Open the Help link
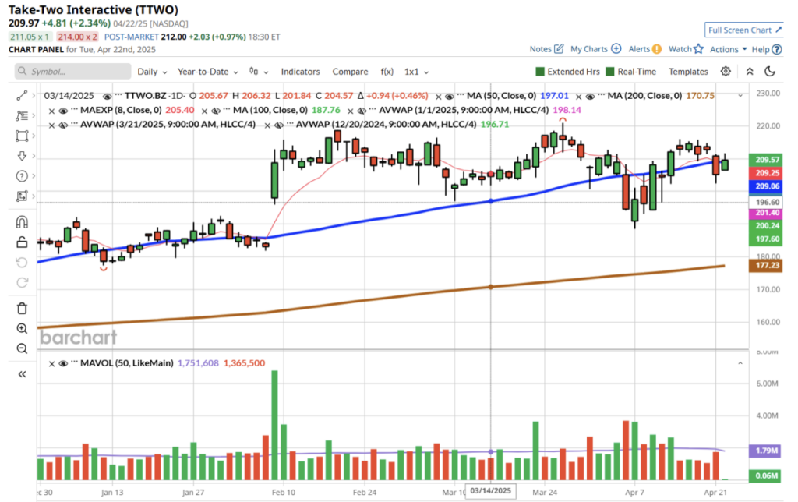 [767, 49]
